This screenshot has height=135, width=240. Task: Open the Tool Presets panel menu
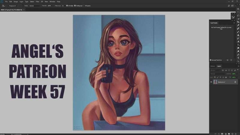[x=234, y=23]
